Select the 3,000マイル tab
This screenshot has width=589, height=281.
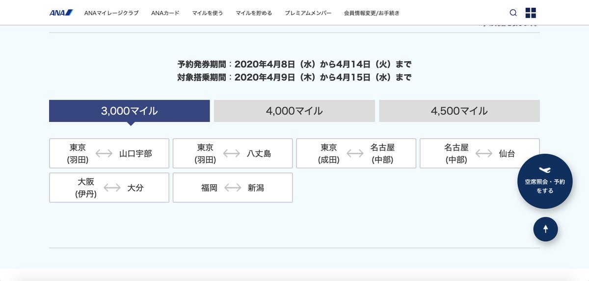pyautogui.click(x=130, y=111)
